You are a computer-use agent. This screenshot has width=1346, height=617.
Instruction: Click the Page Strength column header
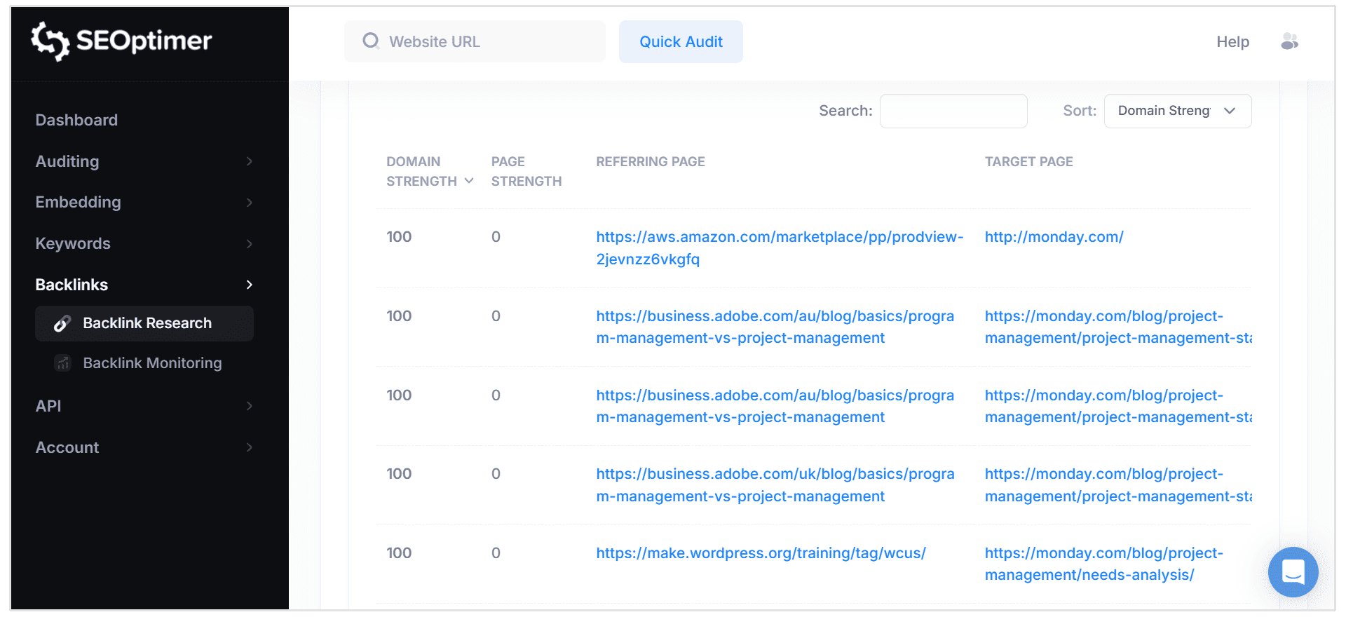[x=526, y=171]
